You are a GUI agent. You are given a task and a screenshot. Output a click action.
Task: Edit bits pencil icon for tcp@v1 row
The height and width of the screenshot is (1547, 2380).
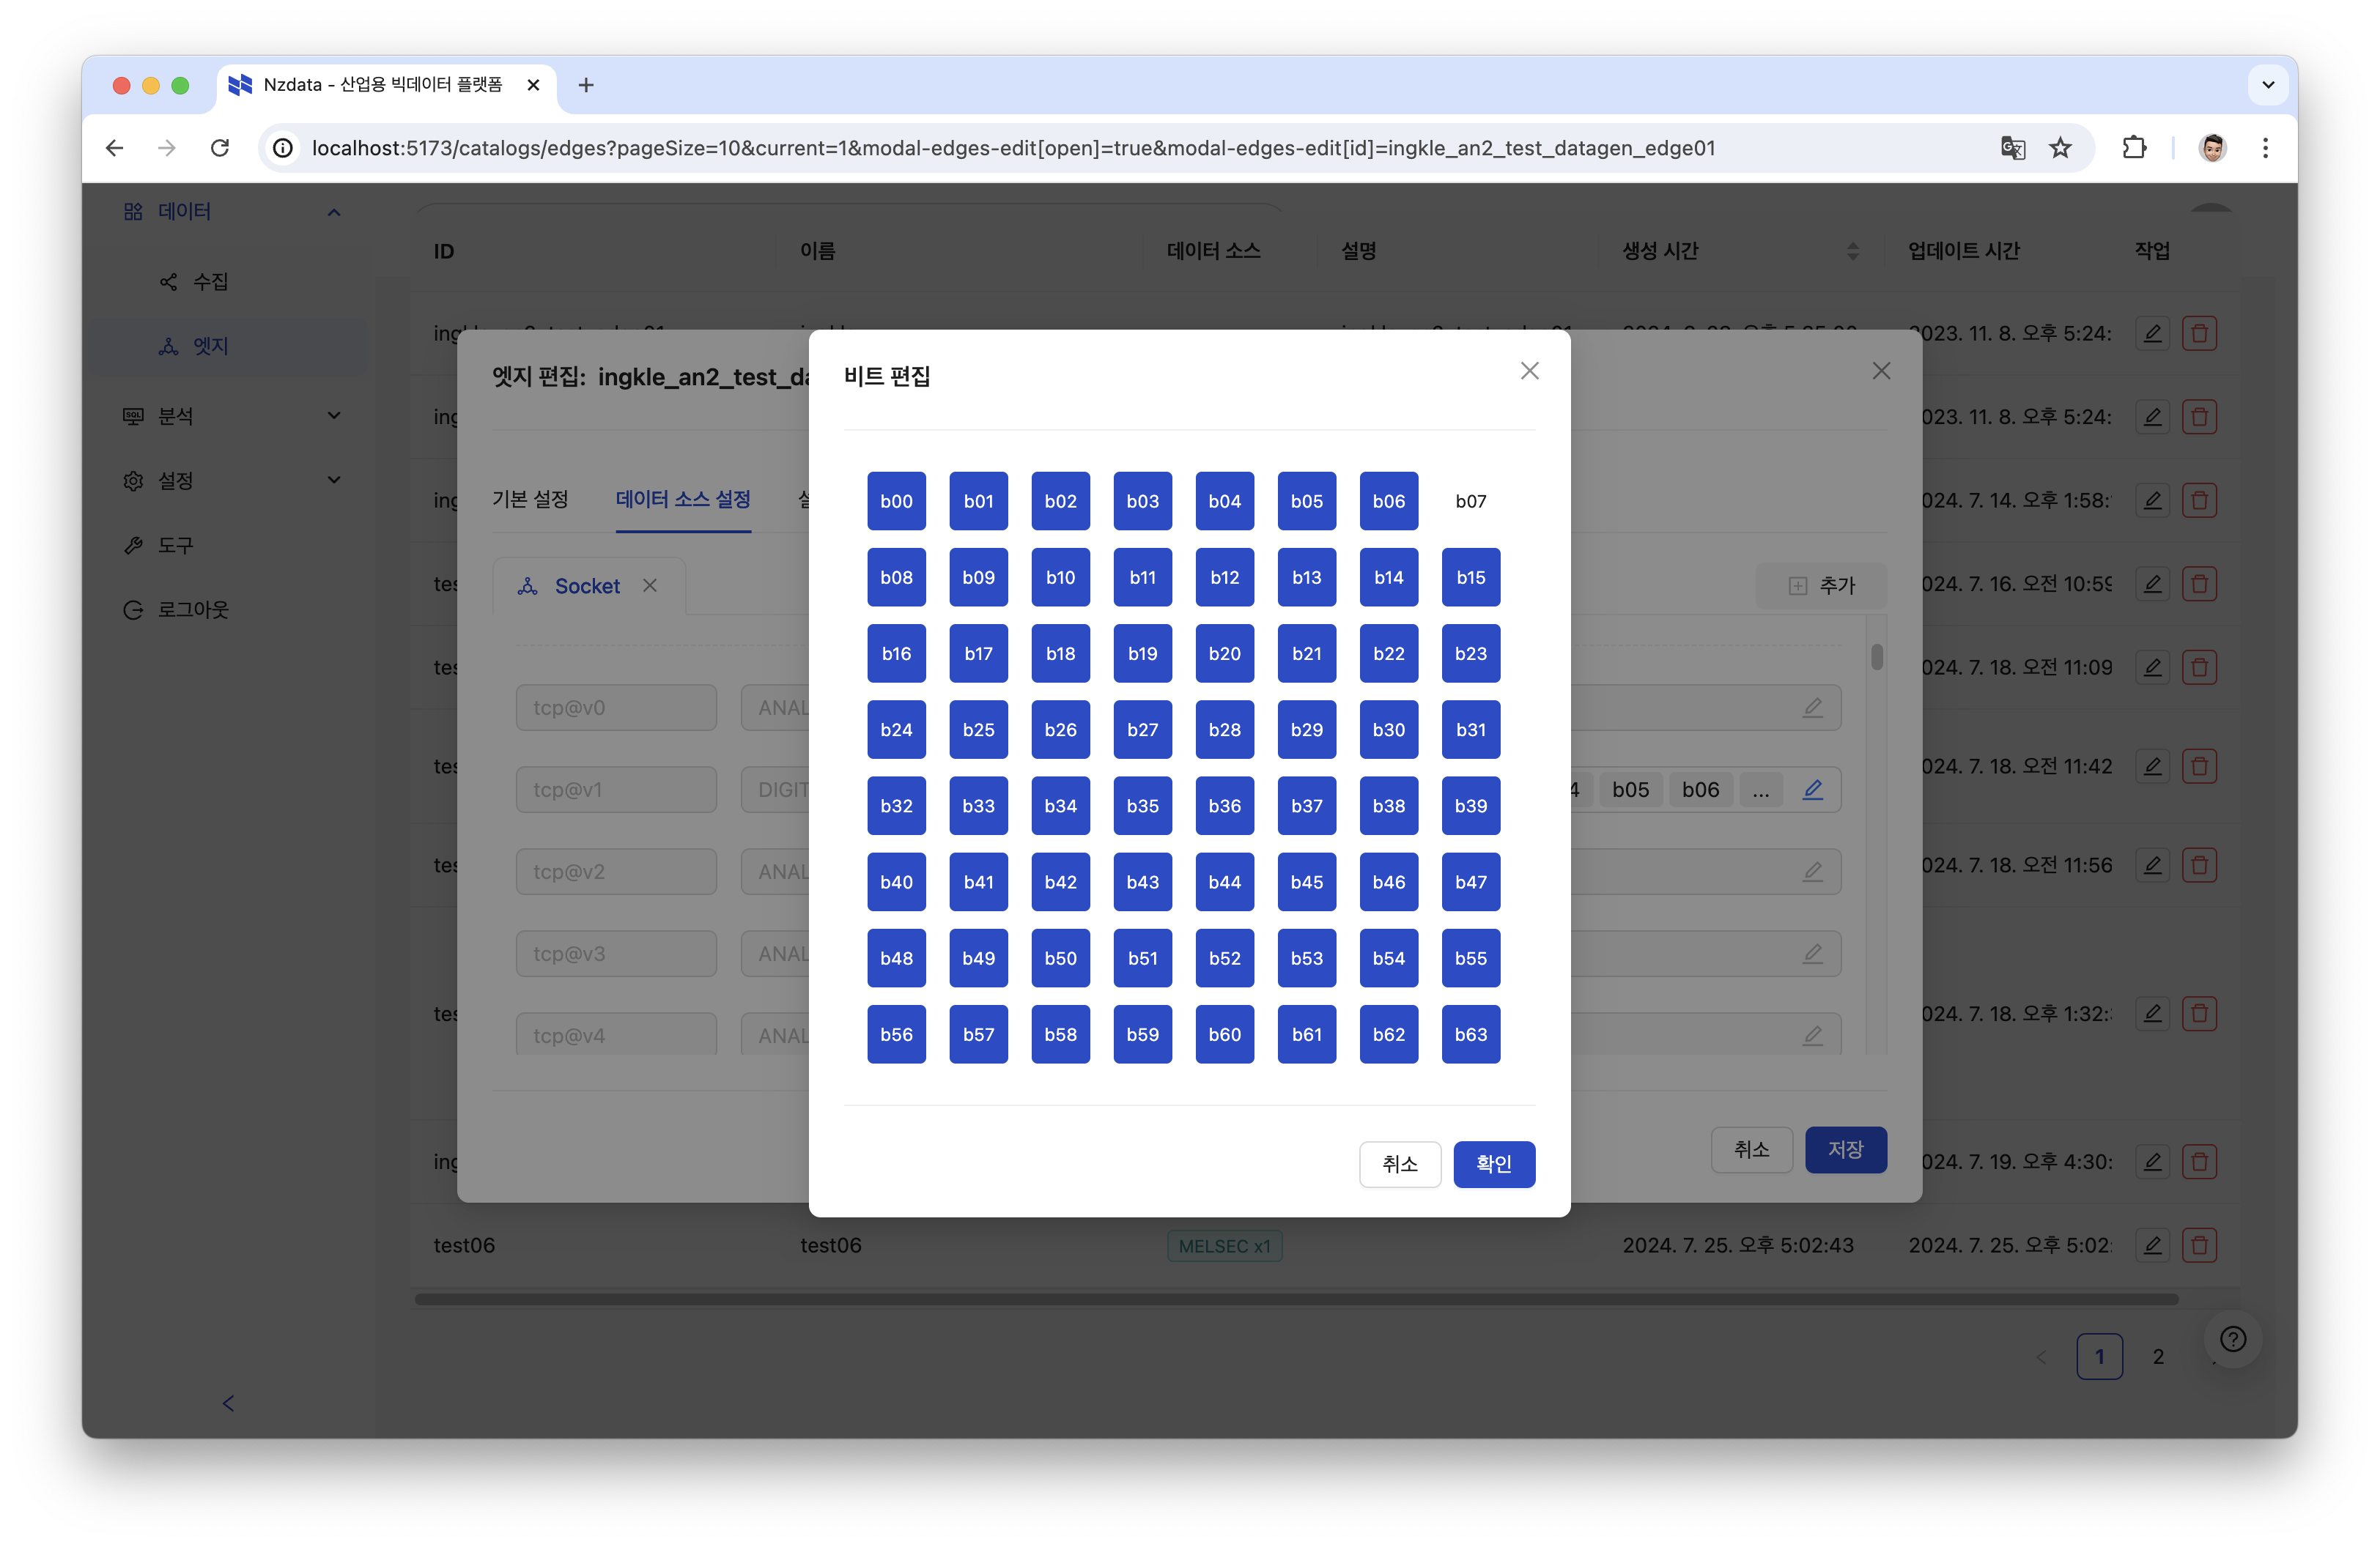point(1812,790)
